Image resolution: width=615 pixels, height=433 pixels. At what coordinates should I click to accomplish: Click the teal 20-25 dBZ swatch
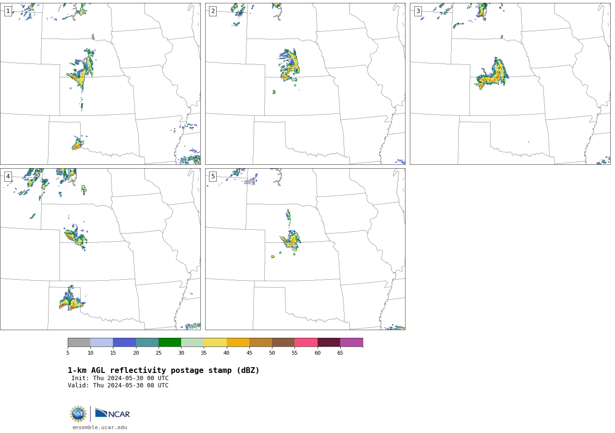[147, 343]
